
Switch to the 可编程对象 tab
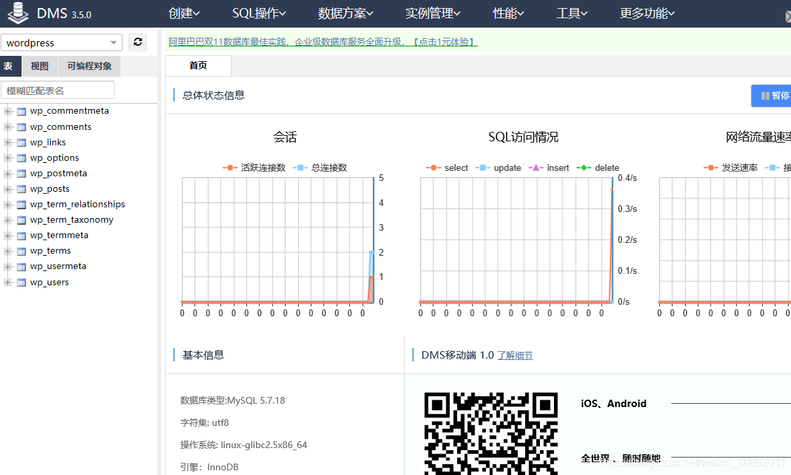point(90,66)
